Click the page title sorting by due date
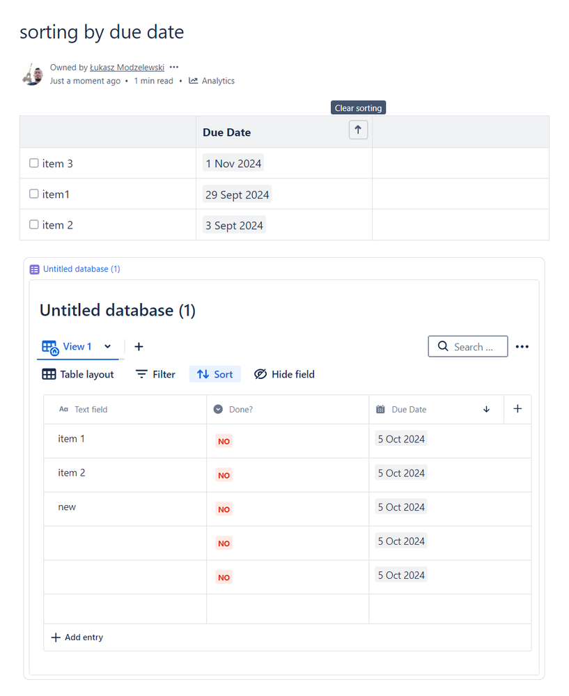The height and width of the screenshot is (696, 569). (102, 32)
